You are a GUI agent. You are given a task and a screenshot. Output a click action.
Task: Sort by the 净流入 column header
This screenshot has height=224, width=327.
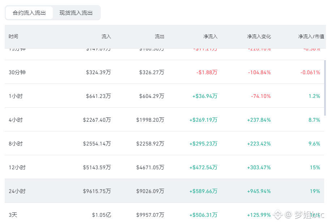[210, 37]
